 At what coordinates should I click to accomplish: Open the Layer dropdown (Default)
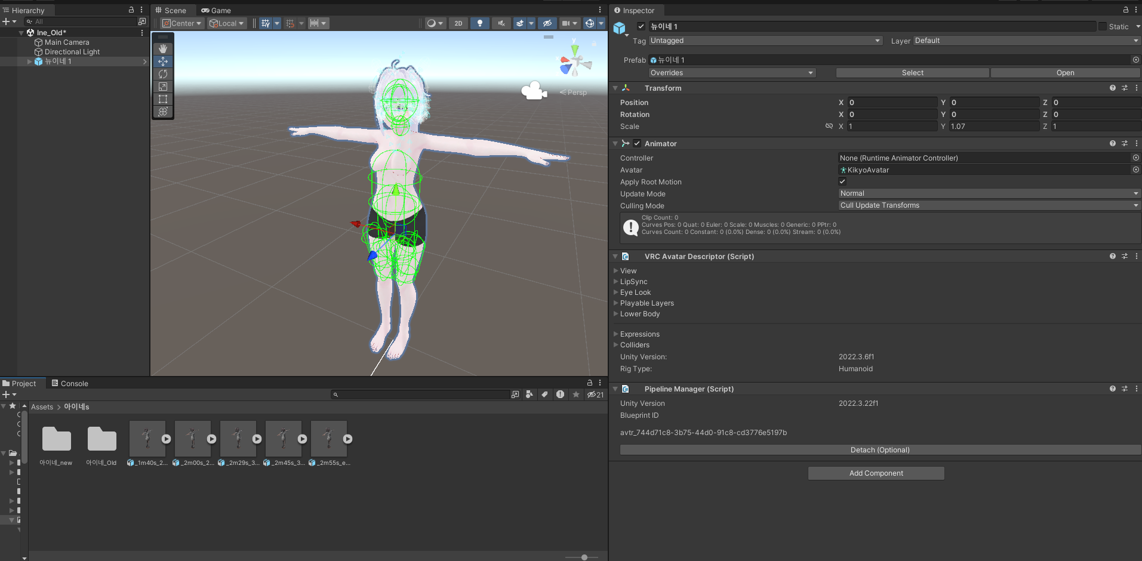coord(1027,41)
